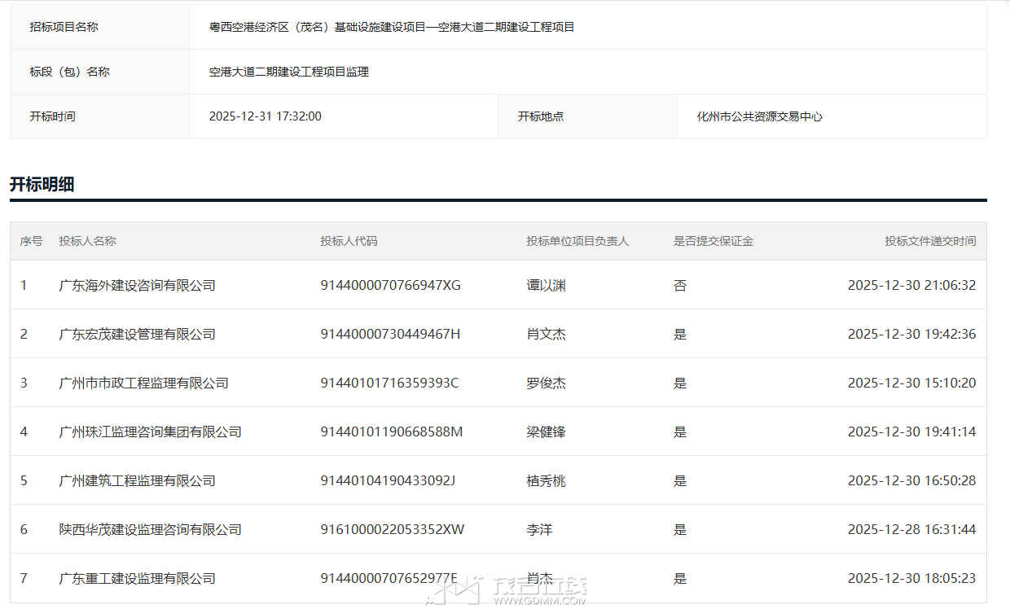The width and height of the screenshot is (1010, 609).
Task: Select 陕西华茂建设监理咨询有限公司 entry
Action: pyautogui.click(x=150, y=530)
